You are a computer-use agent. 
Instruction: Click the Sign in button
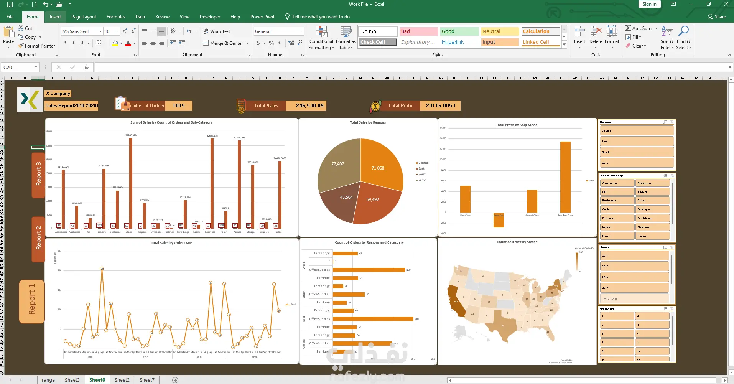[x=650, y=4]
